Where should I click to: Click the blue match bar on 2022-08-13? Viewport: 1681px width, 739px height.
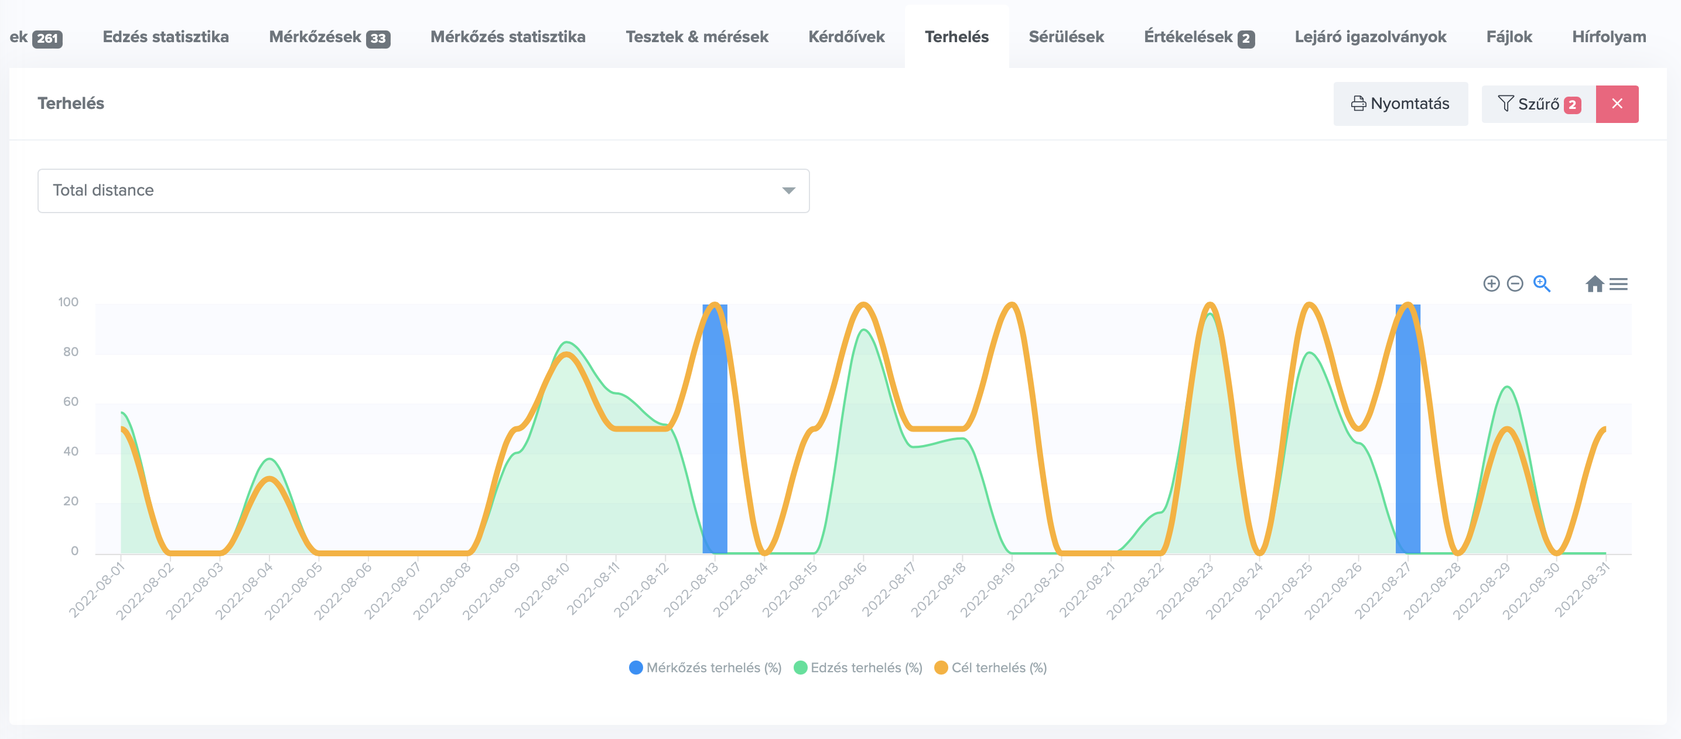(715, 457)
